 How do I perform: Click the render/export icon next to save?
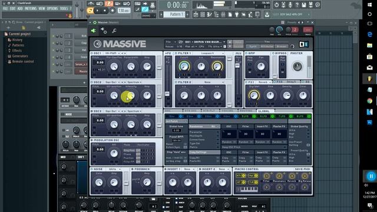pyautogui.click(x=310, y=5)
